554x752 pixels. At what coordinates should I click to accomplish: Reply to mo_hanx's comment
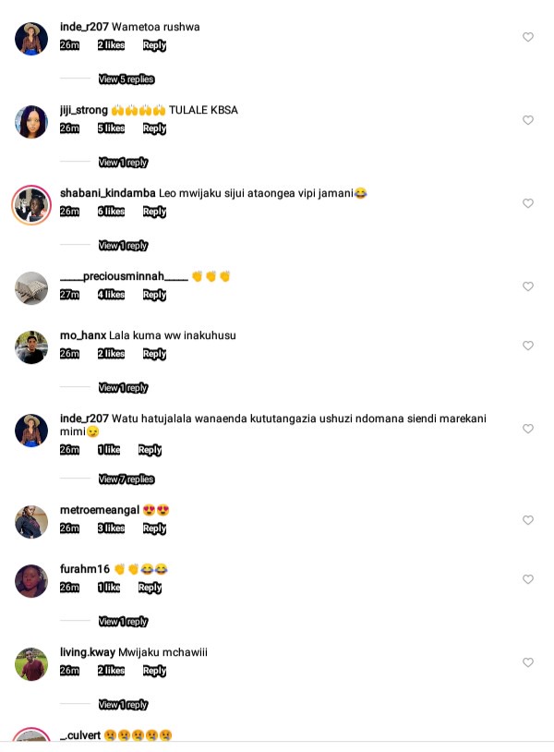[154, 354]
